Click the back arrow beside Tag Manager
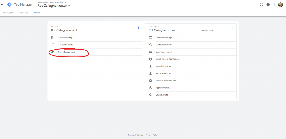 click(x=2, y=4)
